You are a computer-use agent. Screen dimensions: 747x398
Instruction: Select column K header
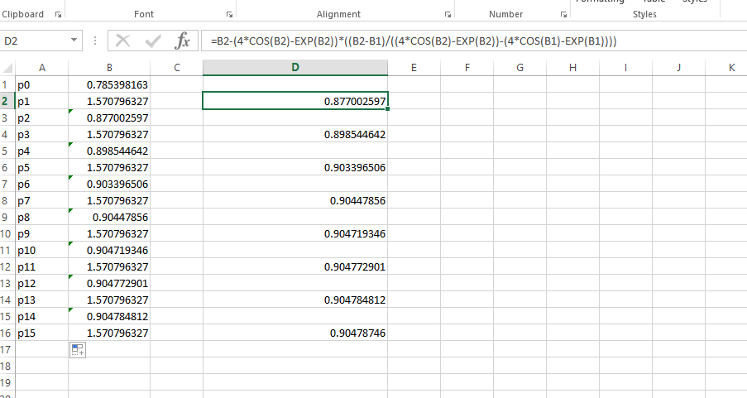(x=731, y=68)
